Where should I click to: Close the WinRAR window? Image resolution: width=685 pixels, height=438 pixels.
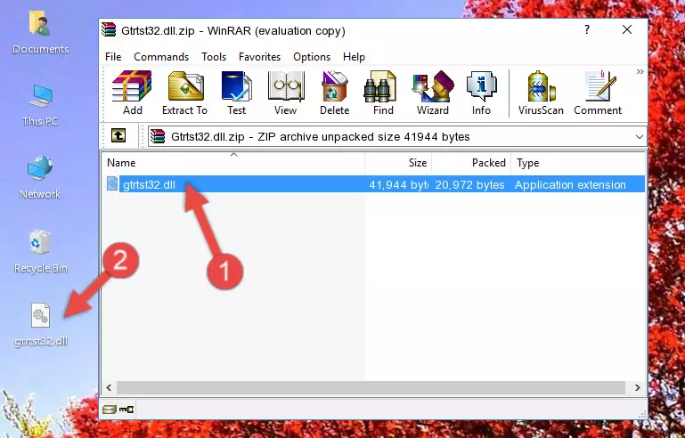point(627,29)
